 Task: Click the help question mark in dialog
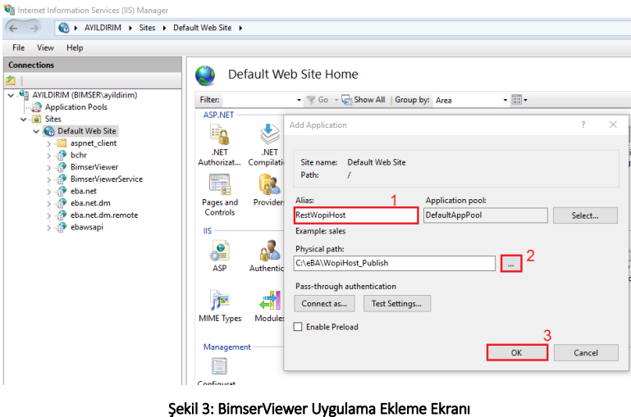pyautogui.click(x=583, y=125)
